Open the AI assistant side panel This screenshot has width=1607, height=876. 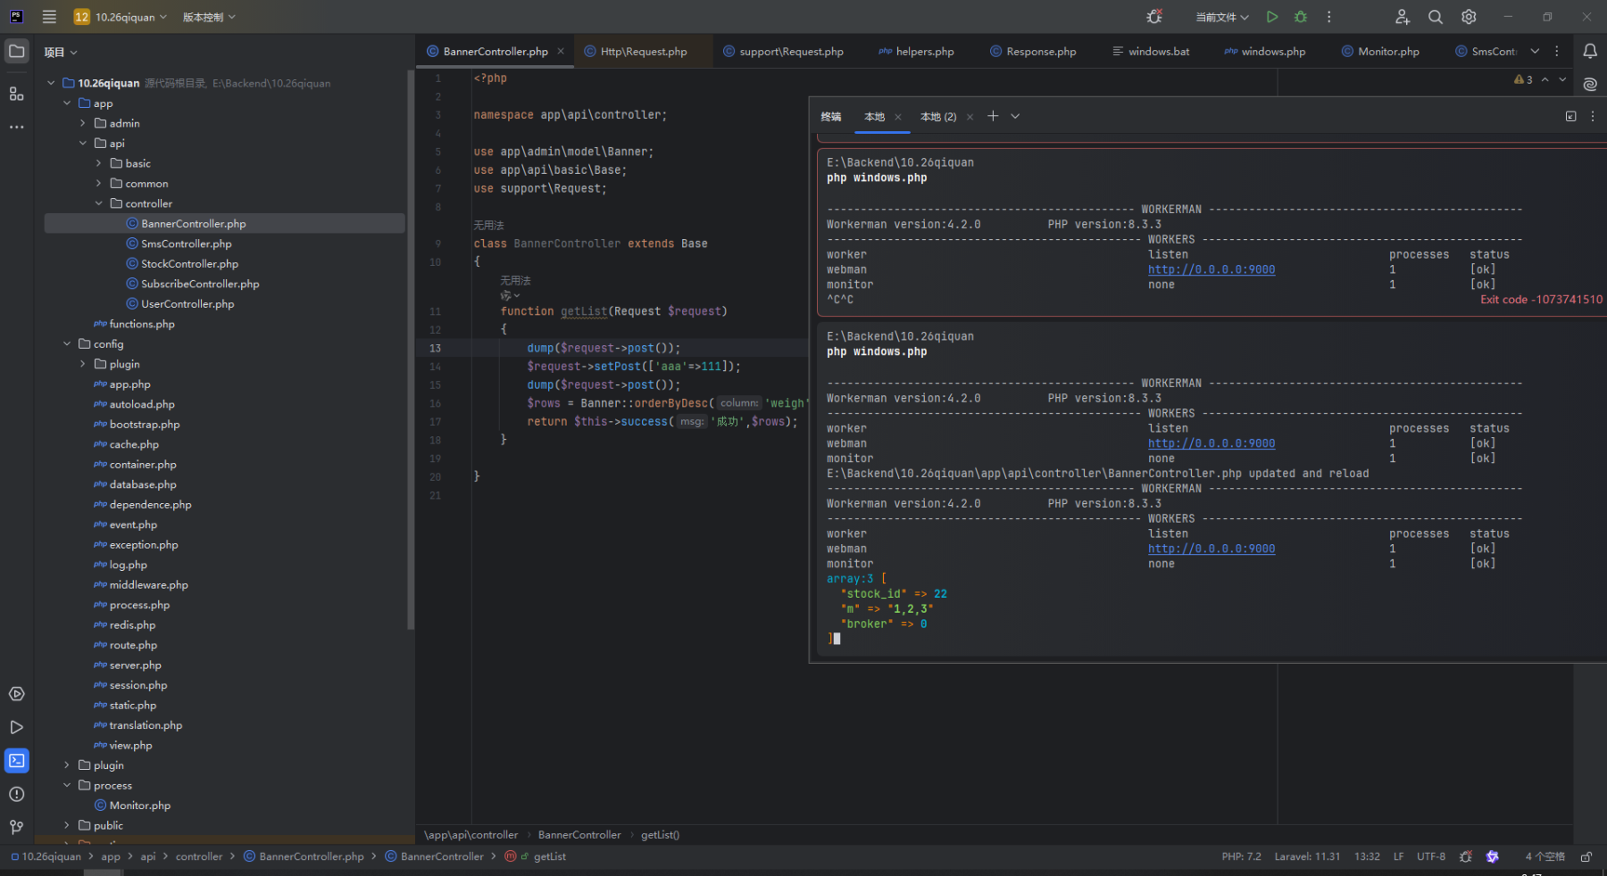[1590, 84]
